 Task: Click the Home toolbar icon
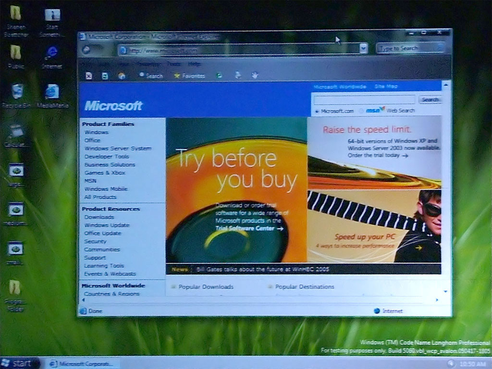point(122,75)
